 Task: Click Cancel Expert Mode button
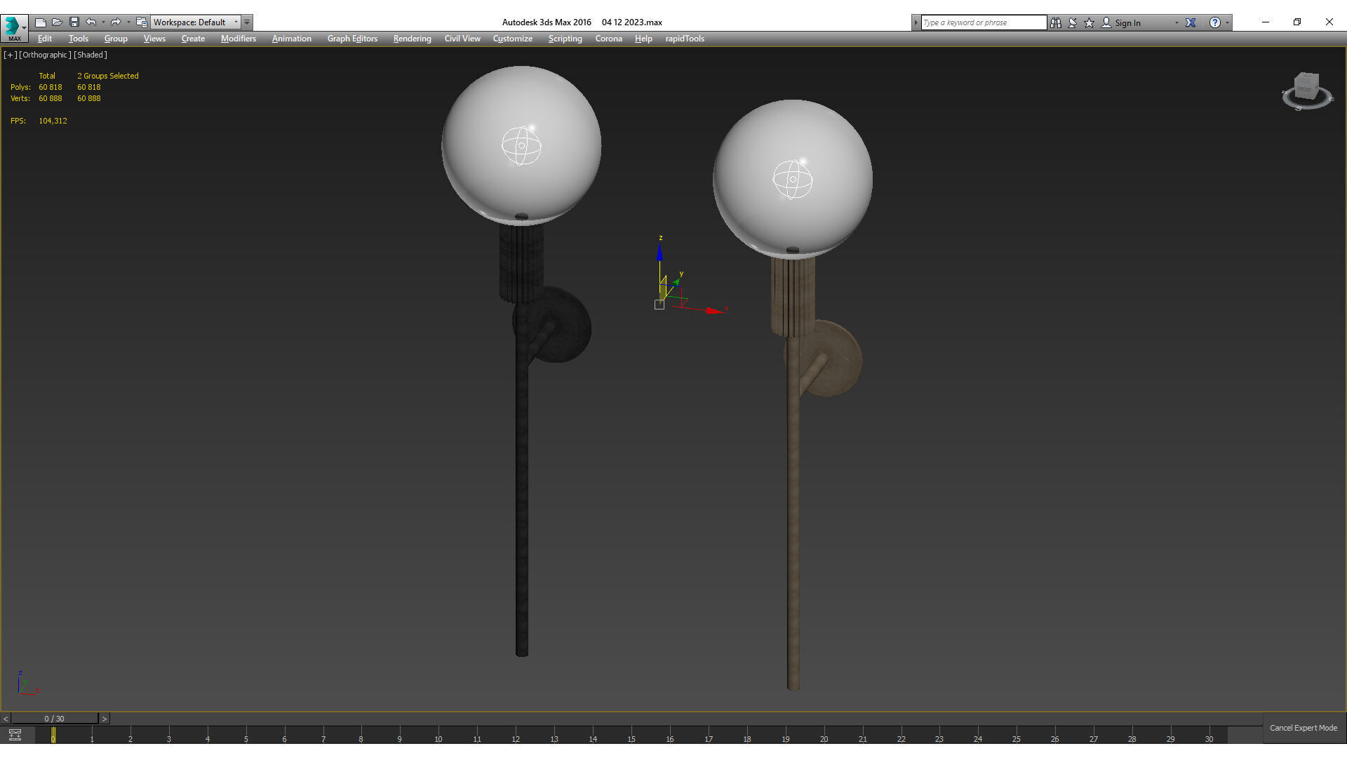[x=1303, y=728]
